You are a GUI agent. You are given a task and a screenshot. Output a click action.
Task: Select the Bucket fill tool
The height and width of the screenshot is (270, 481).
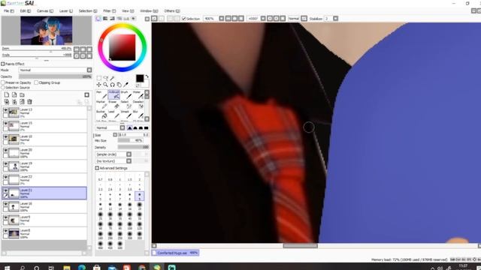[101, 115]
